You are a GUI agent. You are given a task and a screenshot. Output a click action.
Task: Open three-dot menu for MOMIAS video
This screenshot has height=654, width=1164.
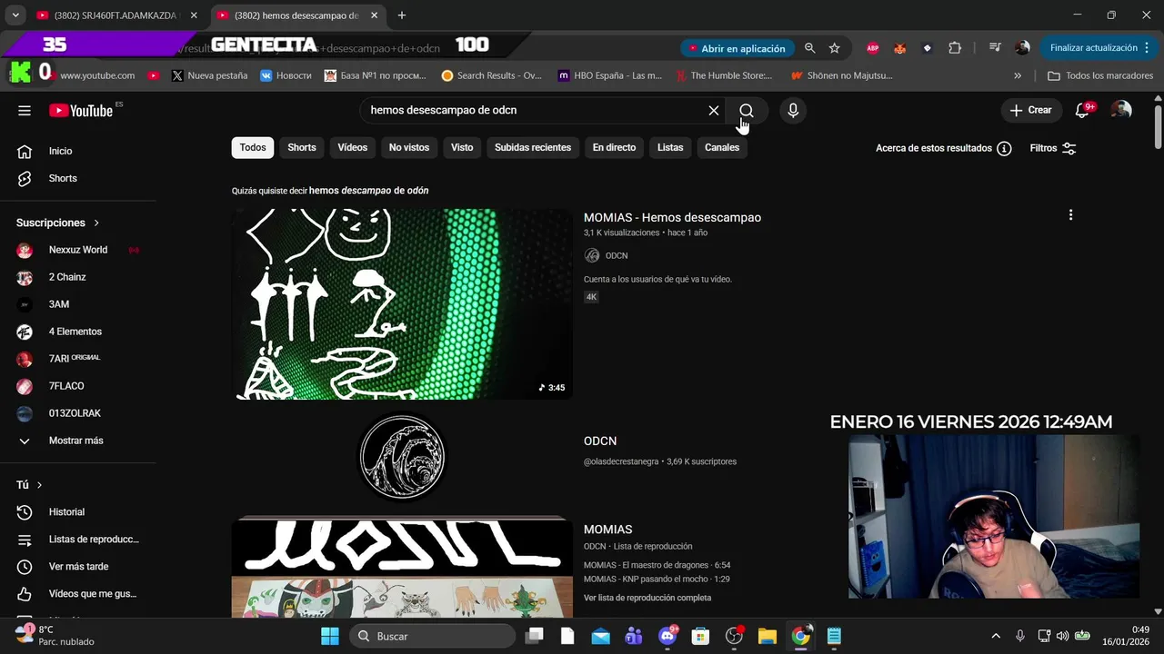pos(1070,215)
